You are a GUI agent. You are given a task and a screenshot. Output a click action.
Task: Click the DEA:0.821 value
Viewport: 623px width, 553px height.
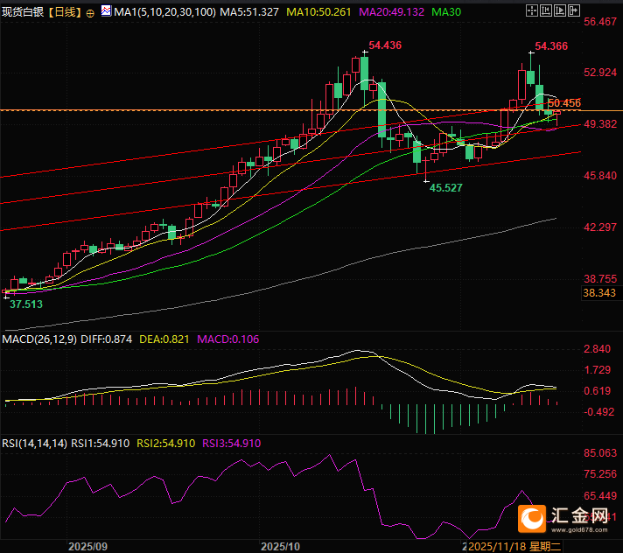tap(164, 339)
